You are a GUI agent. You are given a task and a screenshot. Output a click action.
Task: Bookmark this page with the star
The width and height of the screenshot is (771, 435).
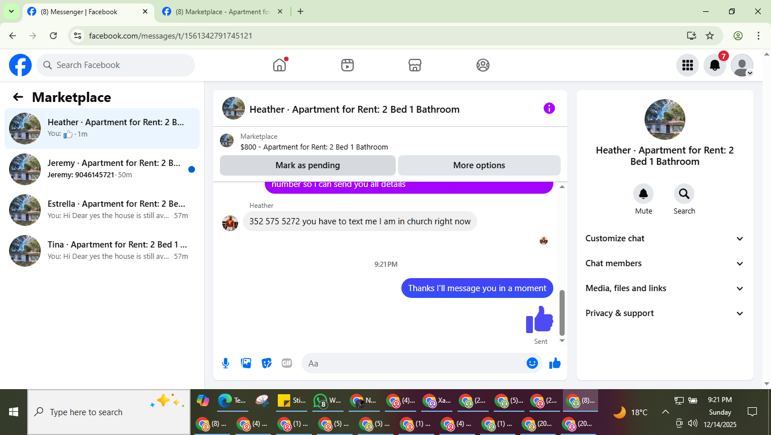(710, 36)
